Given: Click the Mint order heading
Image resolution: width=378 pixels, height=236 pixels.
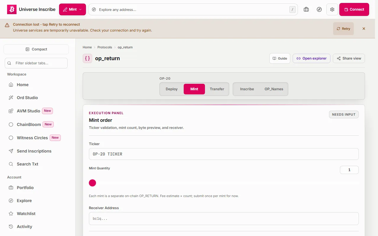Looking at the screenshot, I should tap(100, 120).
